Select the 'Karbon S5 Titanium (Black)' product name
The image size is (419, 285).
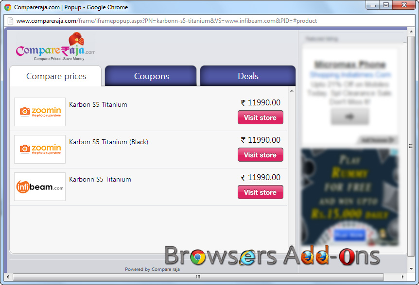point(108,142)
